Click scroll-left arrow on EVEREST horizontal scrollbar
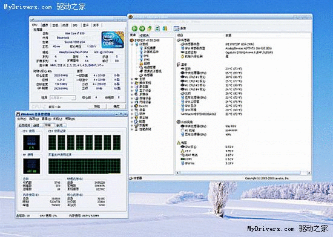Viewport: 333px width, 237px height. [x=178, y=173]
